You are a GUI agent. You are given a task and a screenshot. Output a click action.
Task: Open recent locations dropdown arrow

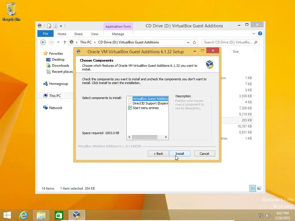58,42
